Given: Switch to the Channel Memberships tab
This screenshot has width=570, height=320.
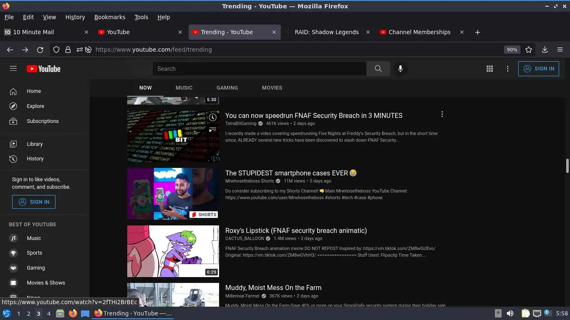Looking at the screenshot, I should (x=421, y=32).
